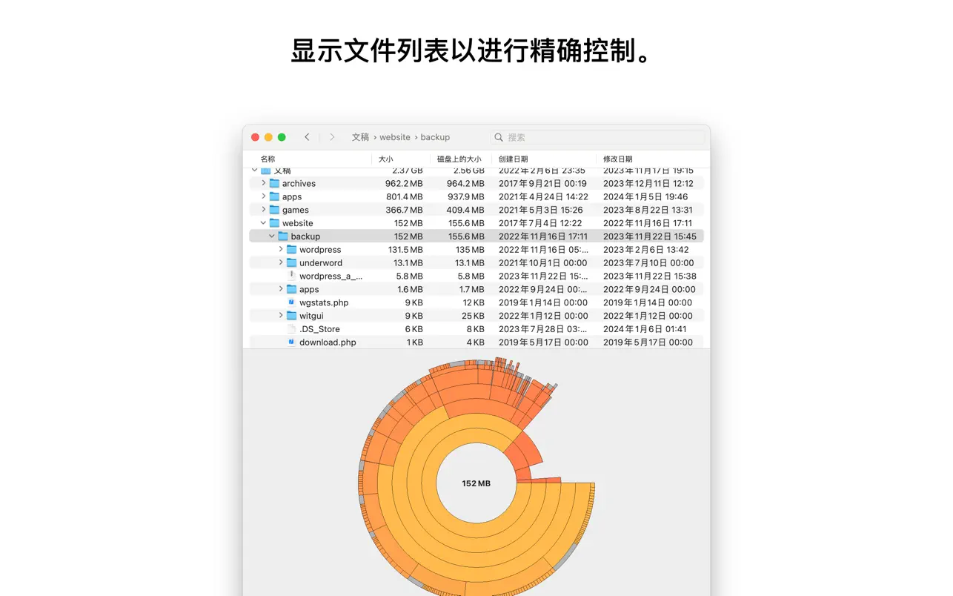Click the 2024年1月5日 19:46 modified date
This screenshot has height=596, width=953.
tap(645, 196)
